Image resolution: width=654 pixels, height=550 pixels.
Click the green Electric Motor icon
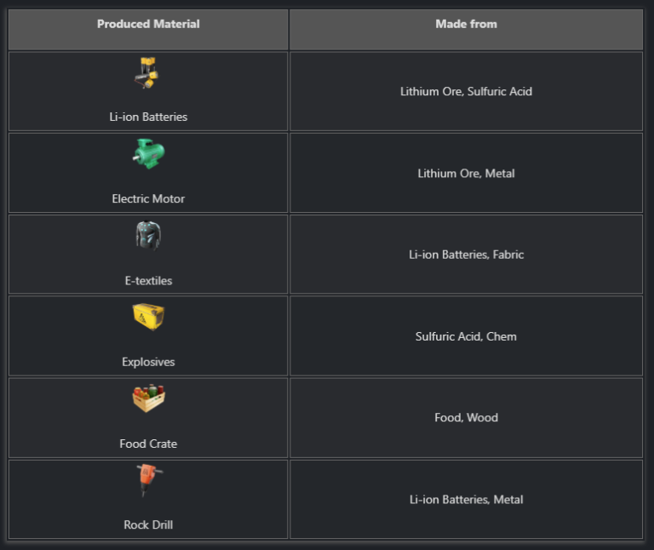[148, 154]
